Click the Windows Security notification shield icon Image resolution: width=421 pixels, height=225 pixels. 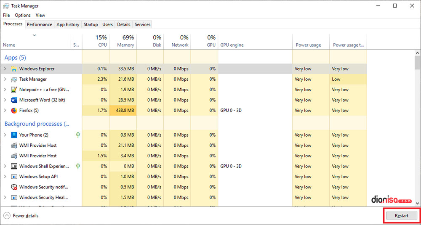pyautogui.click(x=14, y=187)
